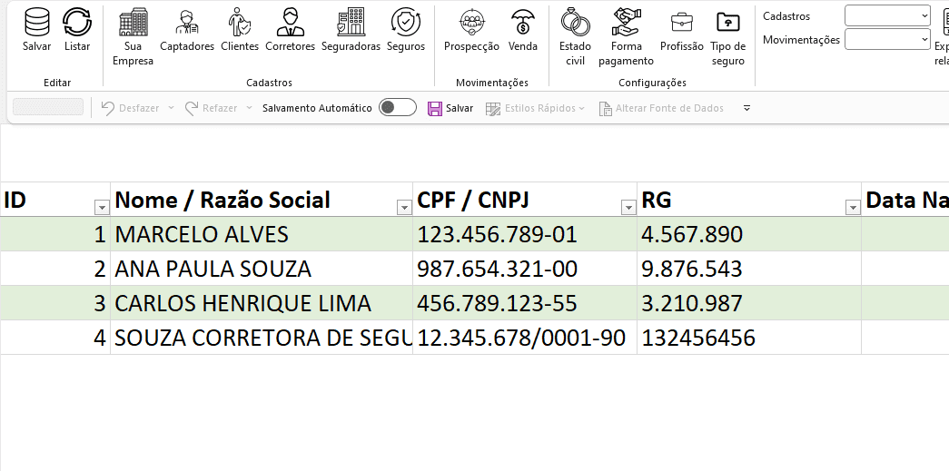
Task: Open the Clientes register
Action: pos(240,30)
